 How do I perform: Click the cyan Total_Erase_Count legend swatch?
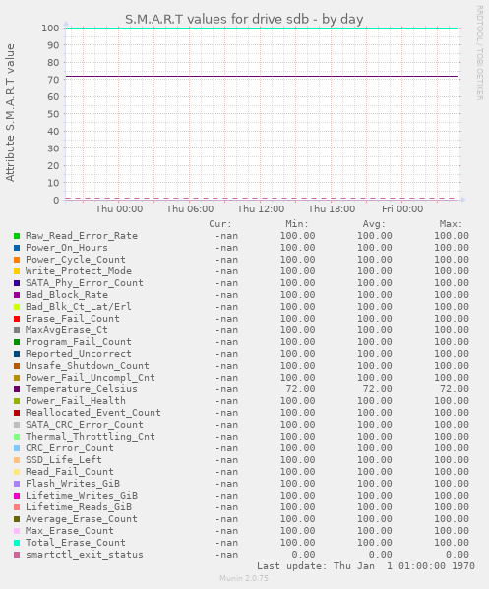coord(17,543)
